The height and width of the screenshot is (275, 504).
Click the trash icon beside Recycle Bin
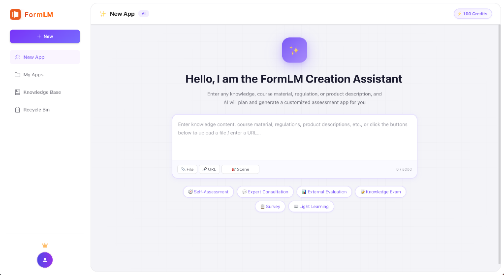tap(17, 110)
